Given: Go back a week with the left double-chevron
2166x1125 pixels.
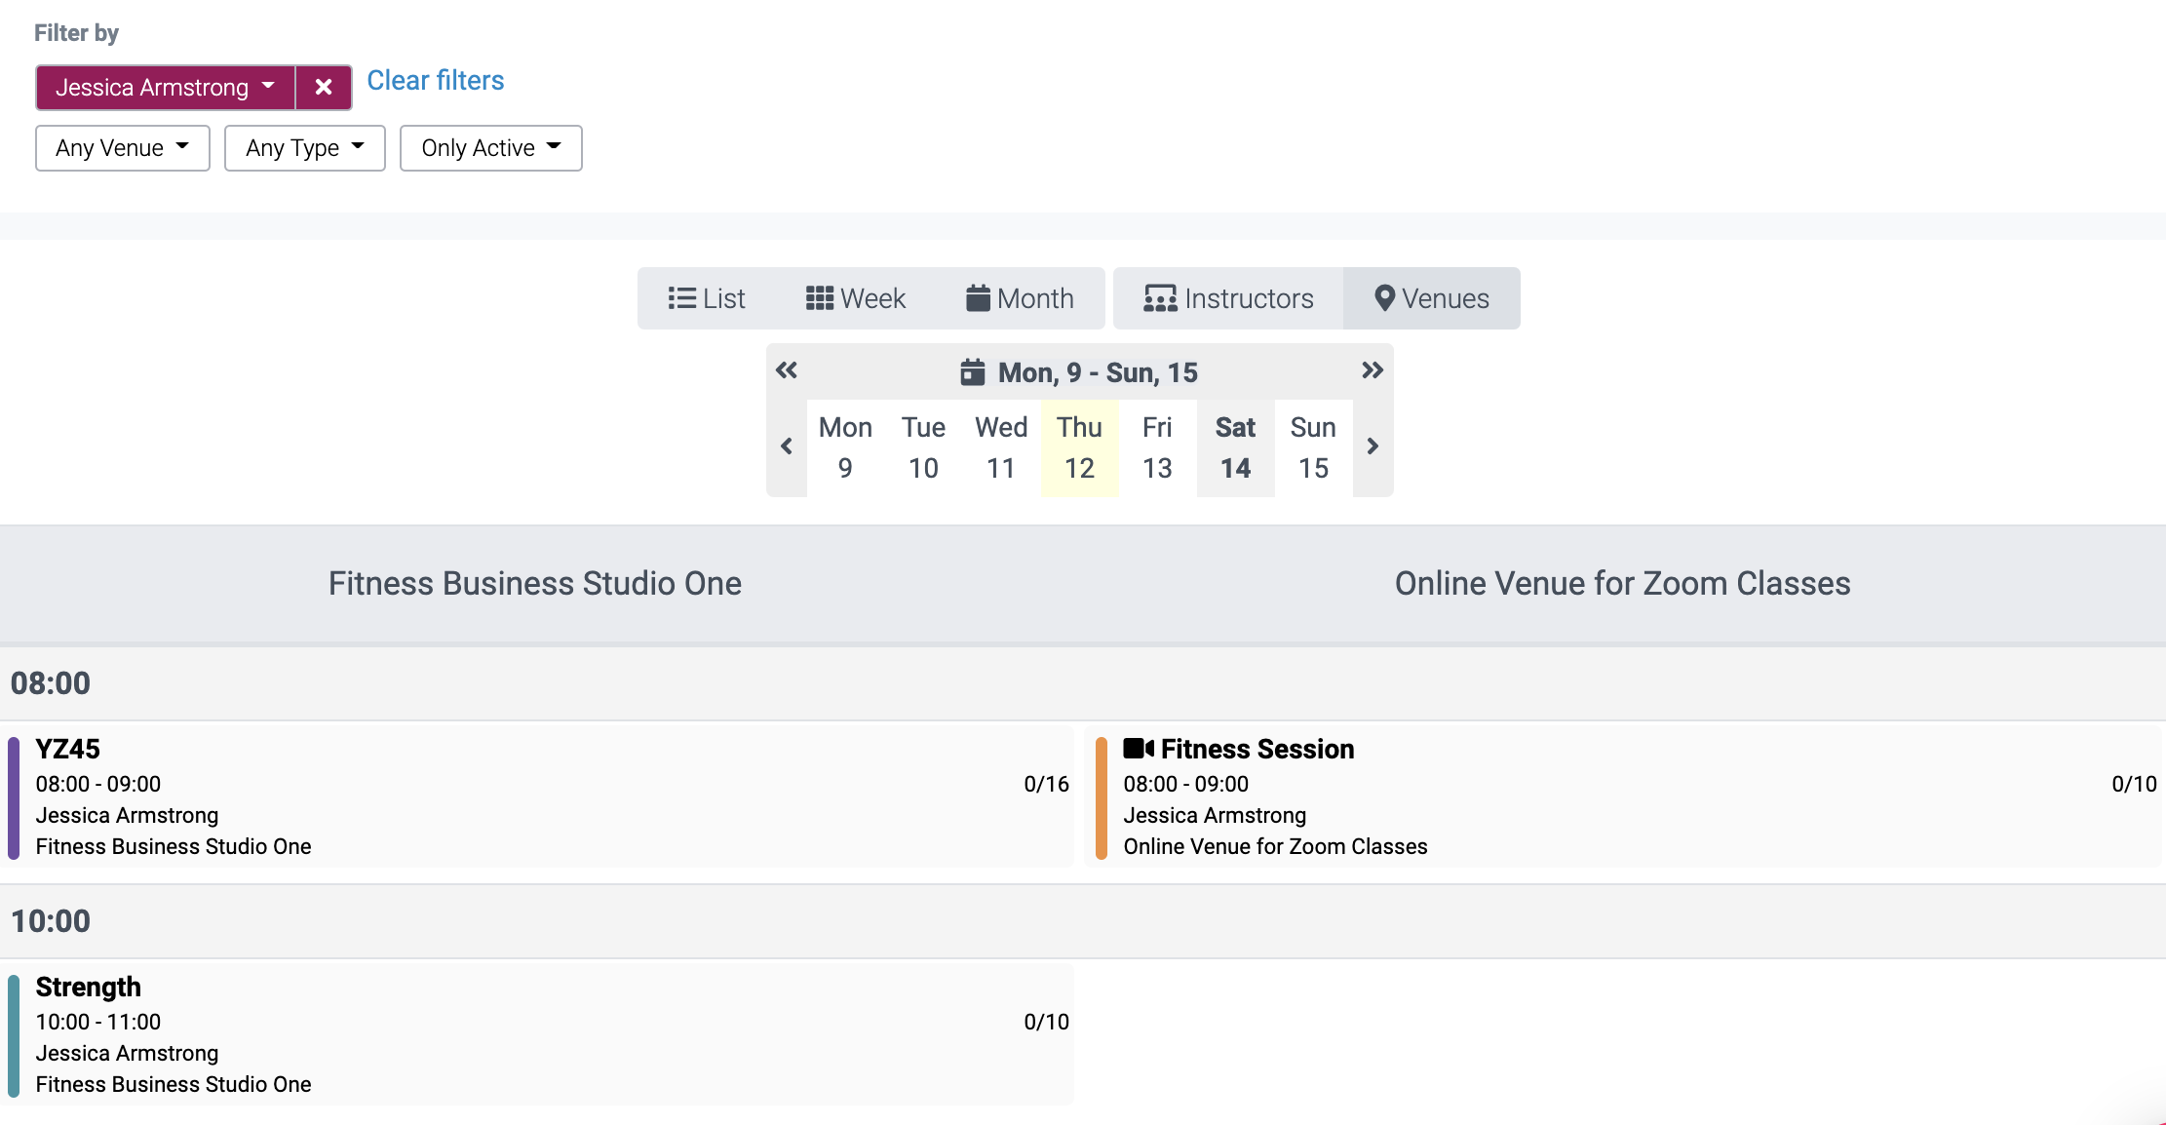Looking at the screenshot, I should click(x=787, y=370).
